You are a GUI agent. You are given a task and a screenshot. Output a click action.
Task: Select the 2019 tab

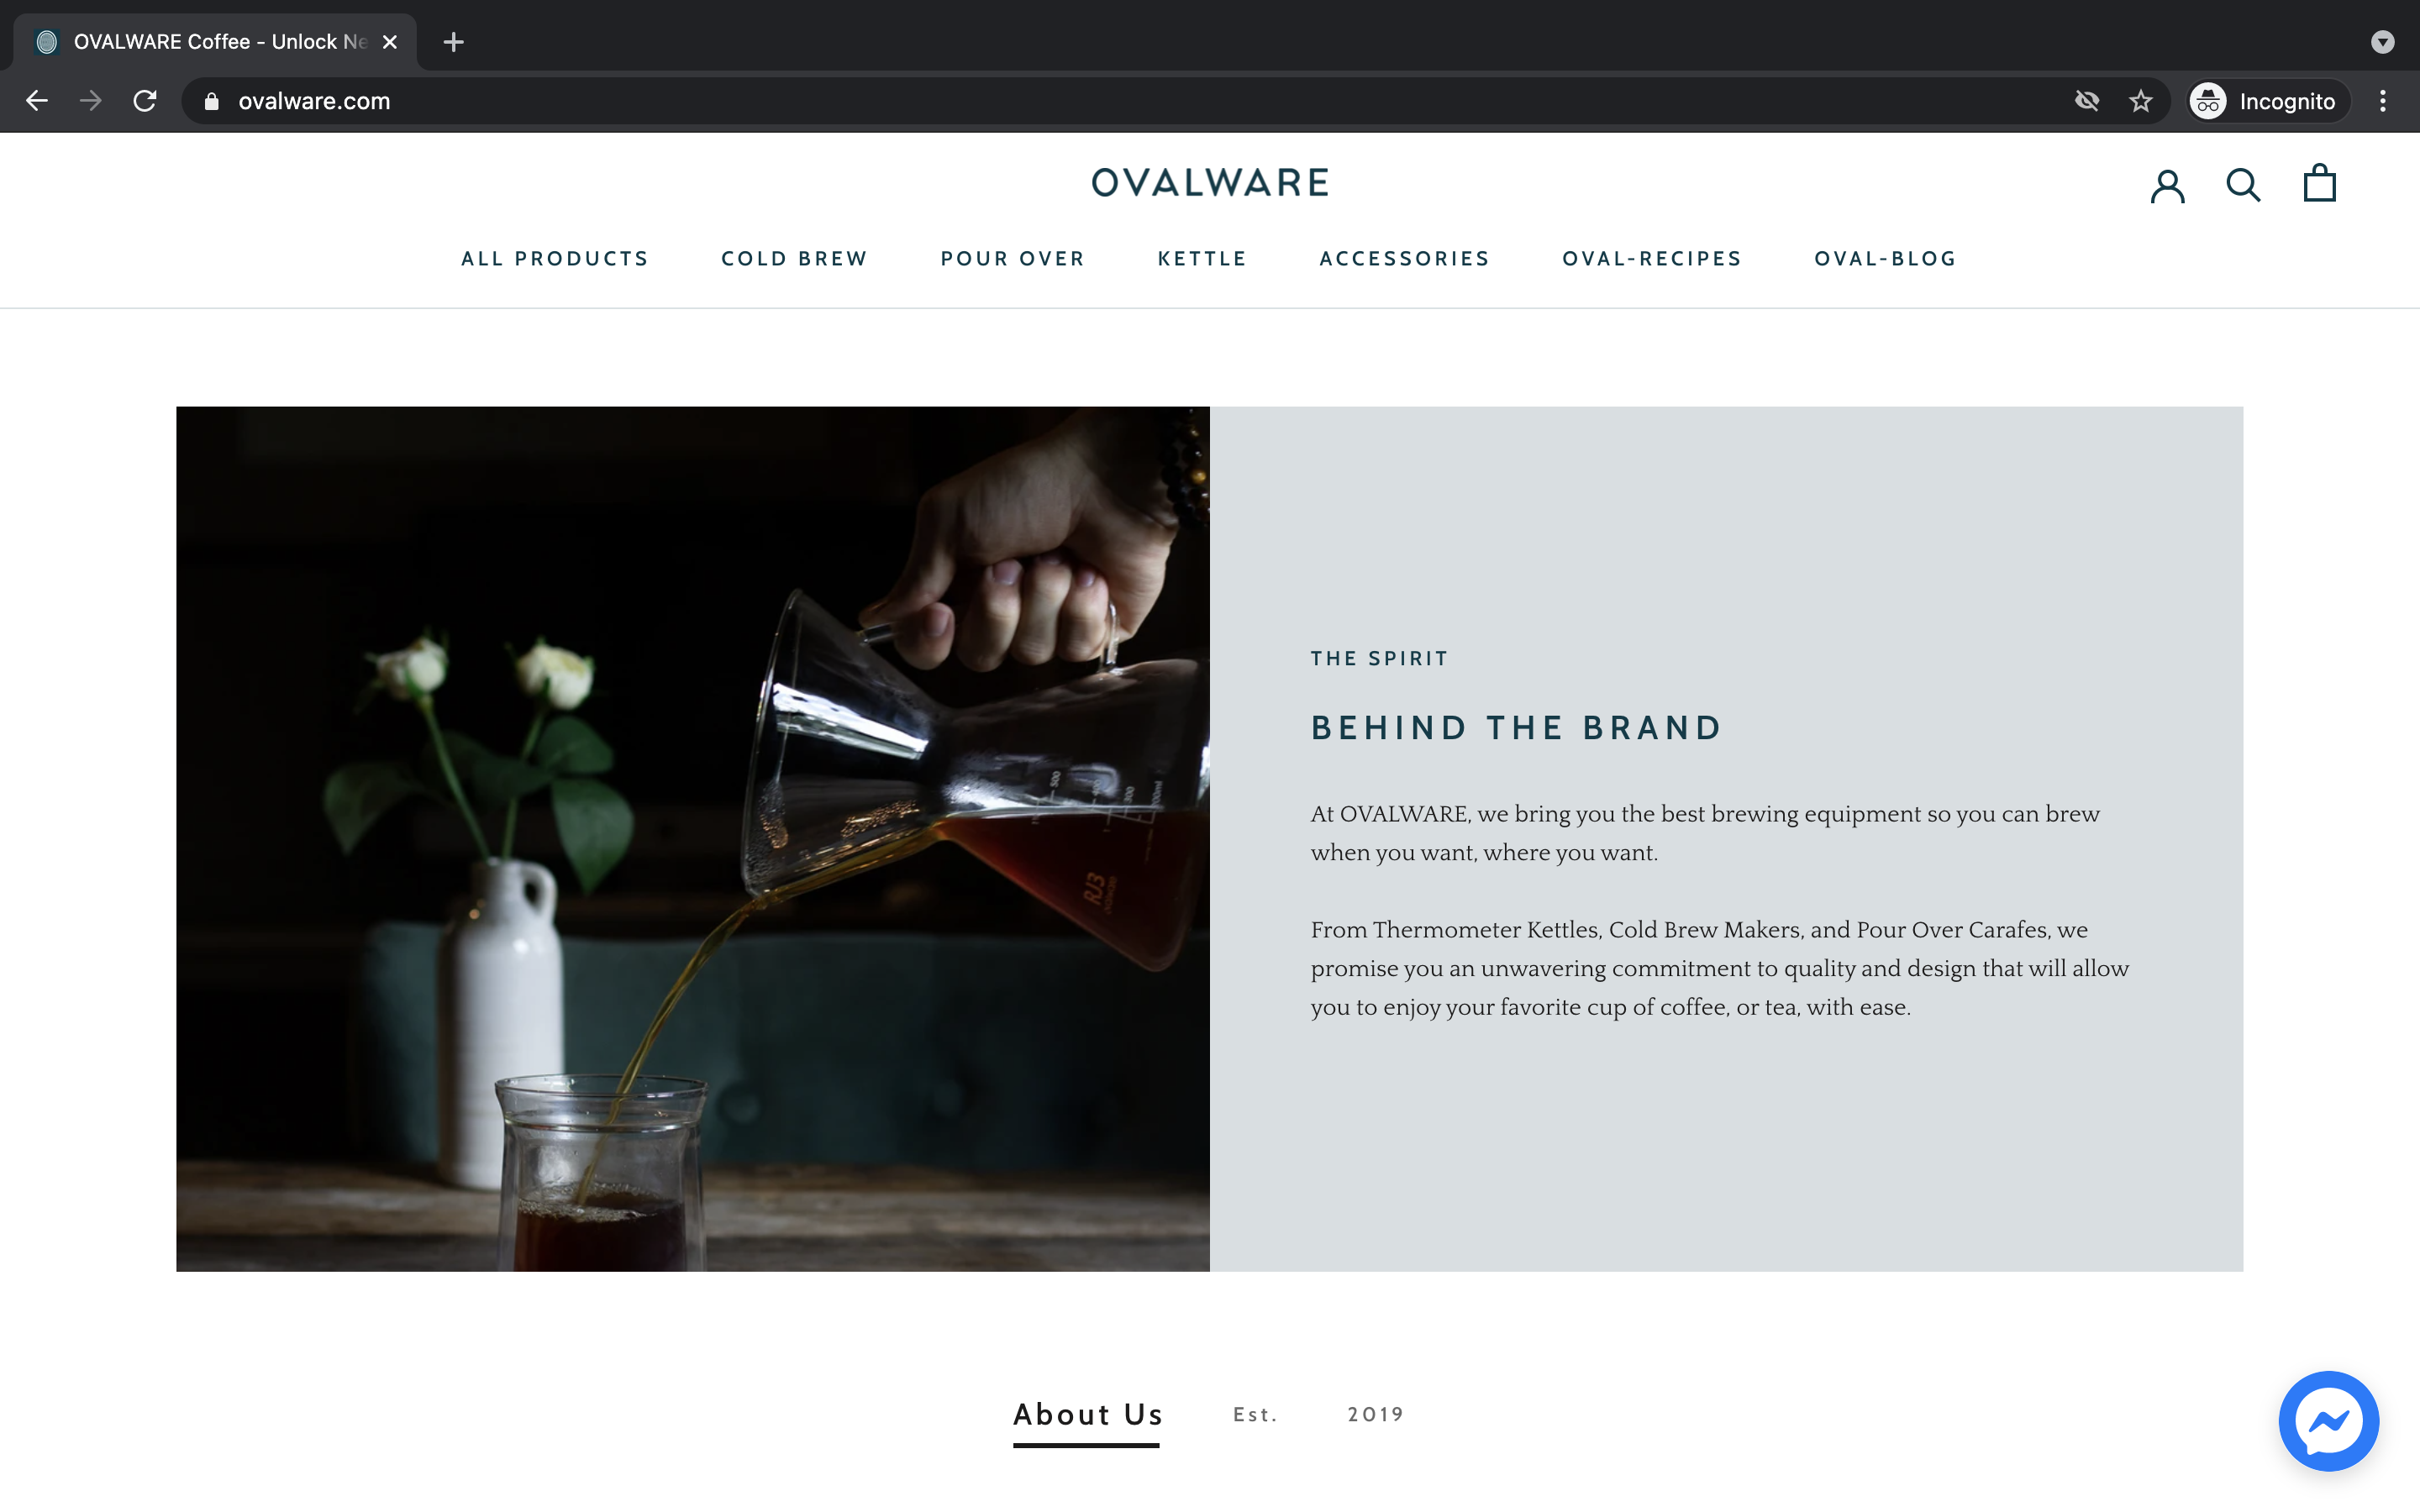(x=1375, y=1414)
